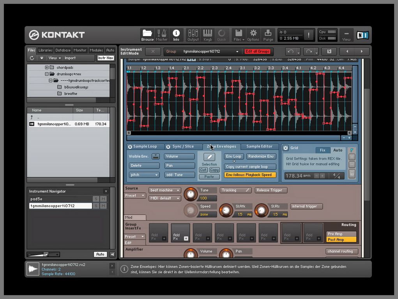Undo last edit with the undo arrow
The height and width of the screenshot is (299, 398).
(x=291, y=51)
